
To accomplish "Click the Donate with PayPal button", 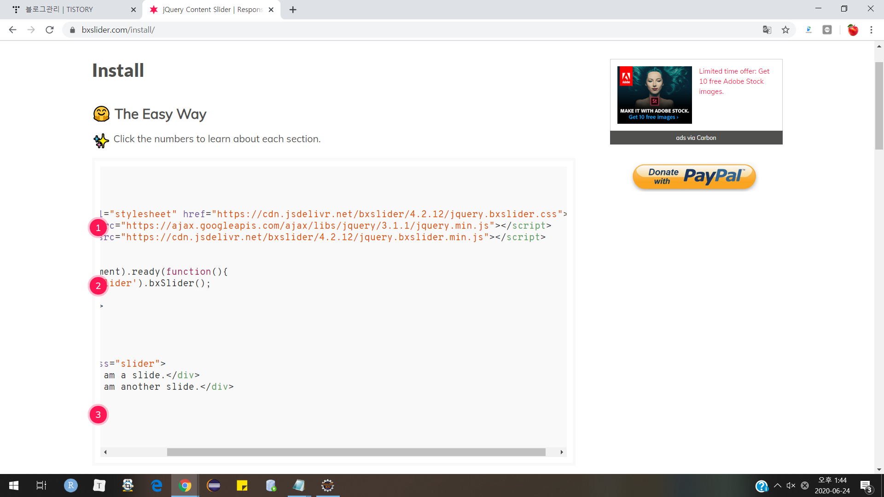I will [694, 177].
